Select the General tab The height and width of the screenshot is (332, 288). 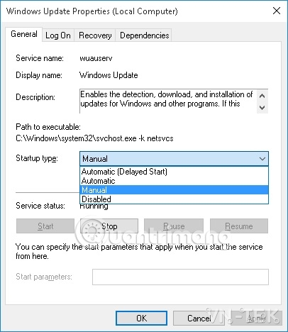(24, 34)
